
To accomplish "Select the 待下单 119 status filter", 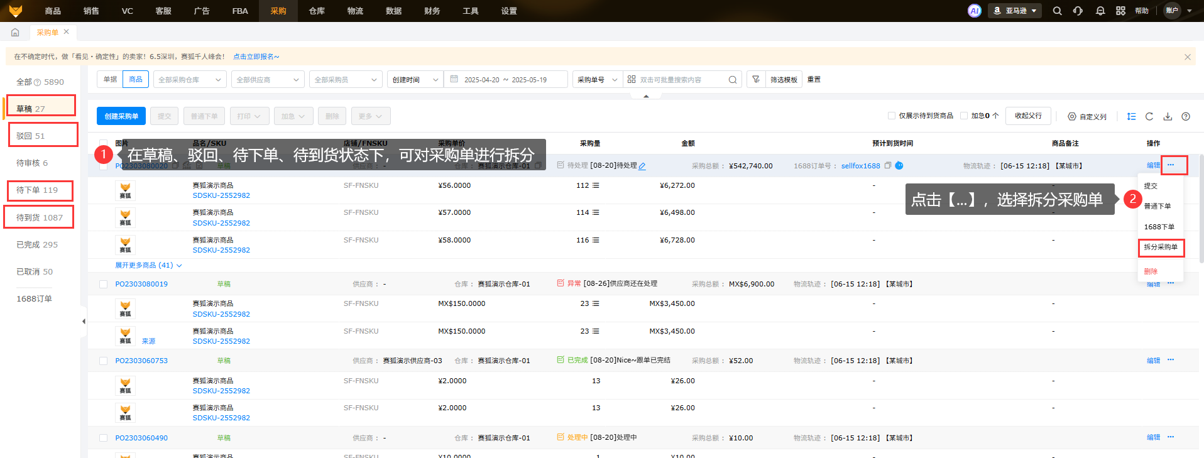I will pyautogui.click(x=37, y=190).
